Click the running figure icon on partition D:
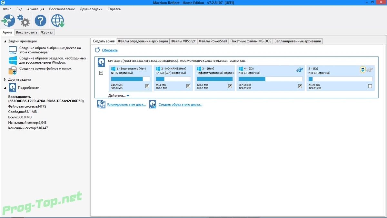The width and height of the screenshot is (387, 218). click(370, 69)
